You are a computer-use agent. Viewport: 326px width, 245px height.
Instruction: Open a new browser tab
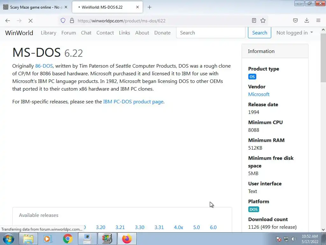coord(150,7)
